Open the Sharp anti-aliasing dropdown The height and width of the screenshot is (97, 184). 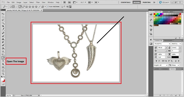click(178, 65)
